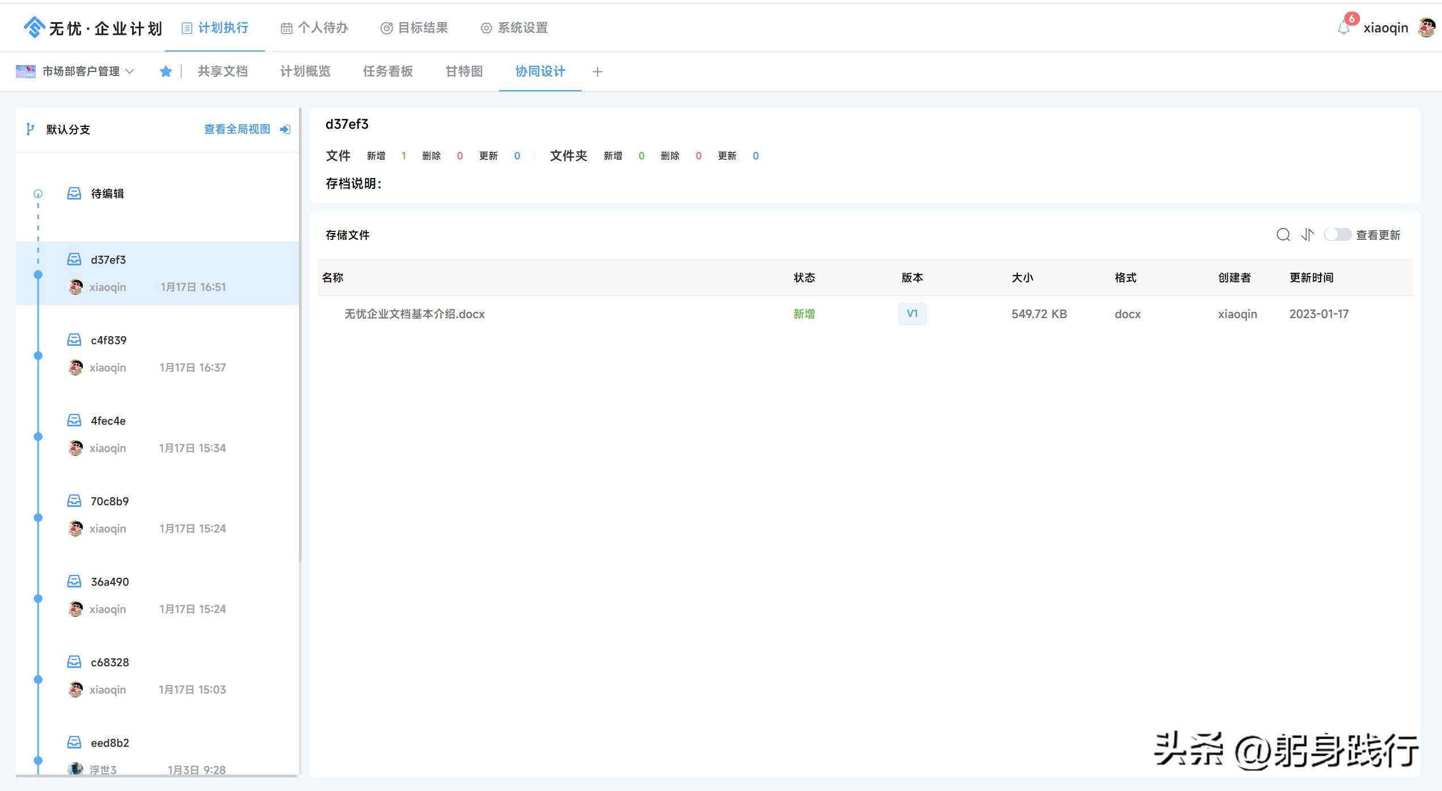The image size is (1442, 791).
Task: Open file 无忧企业文档基本介绍.docx
Action: 415,314
